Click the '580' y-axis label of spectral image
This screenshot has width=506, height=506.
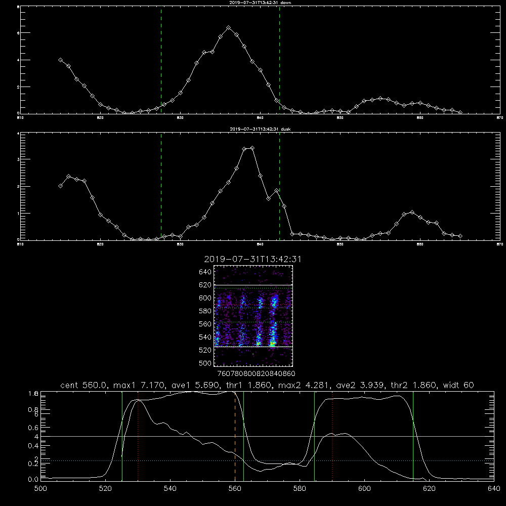click(x=205, y=311)
